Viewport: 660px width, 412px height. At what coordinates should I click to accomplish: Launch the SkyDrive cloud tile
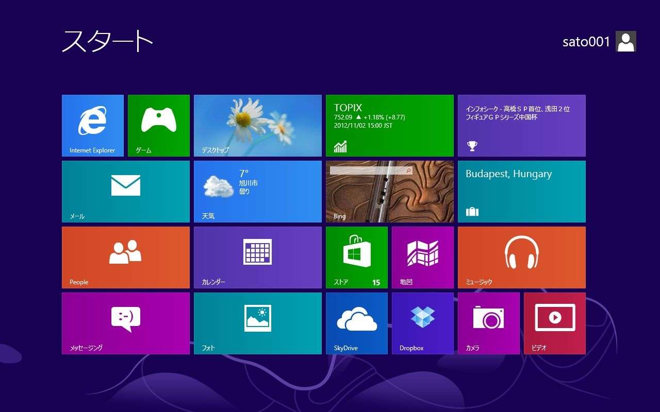click(357, 323)
